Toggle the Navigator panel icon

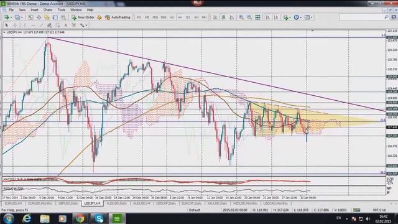(47, 17)
